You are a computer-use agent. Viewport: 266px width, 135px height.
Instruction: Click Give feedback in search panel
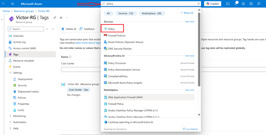pos(190,129)
